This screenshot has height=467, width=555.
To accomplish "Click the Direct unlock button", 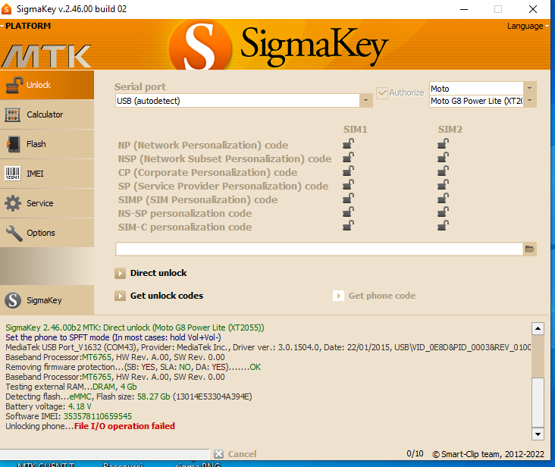I will [x=151, y=273].
